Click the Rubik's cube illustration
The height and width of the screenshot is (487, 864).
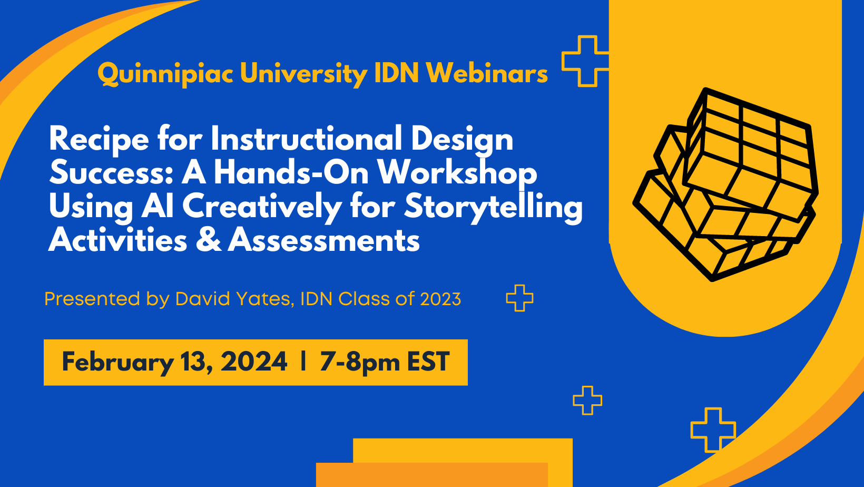pyautogui.click(x=725, y=184)
